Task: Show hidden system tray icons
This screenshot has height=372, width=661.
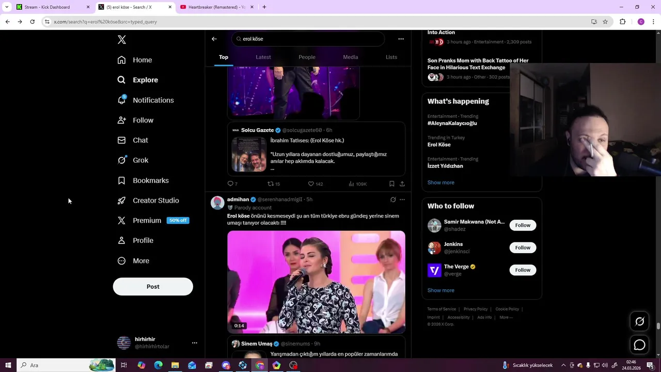Action: click(x=563, y=365)
